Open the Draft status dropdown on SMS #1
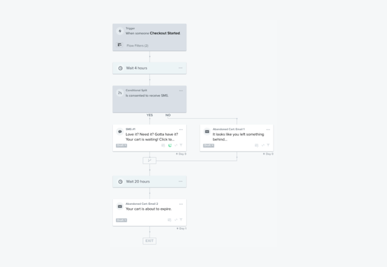This screenshot has height=267, width=387. pos(122,145)
